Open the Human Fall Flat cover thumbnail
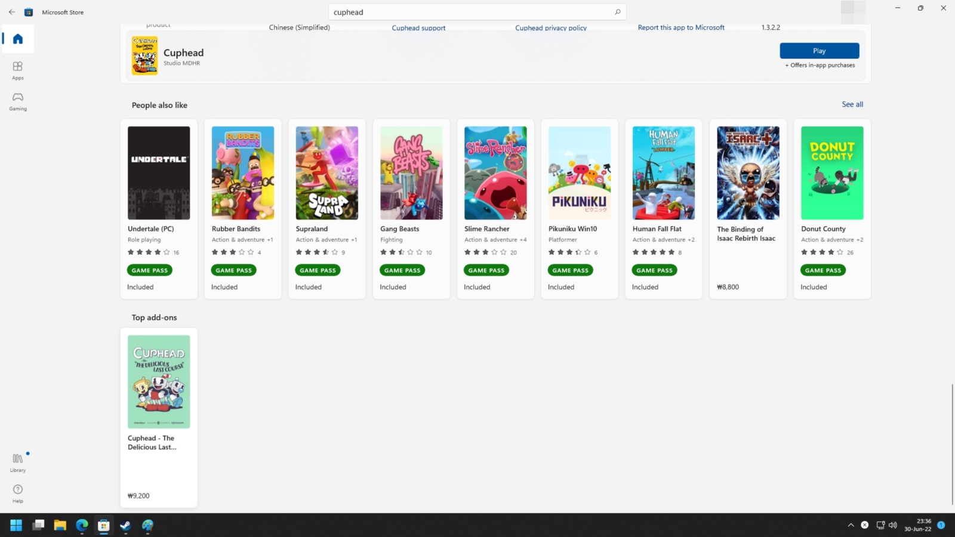The height and width of the screenshot is (537, 955). point(664,173)
